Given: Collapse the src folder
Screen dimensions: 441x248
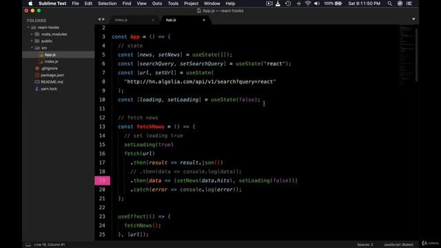Looking at the screenshot, I should click(x=32, y=48).
